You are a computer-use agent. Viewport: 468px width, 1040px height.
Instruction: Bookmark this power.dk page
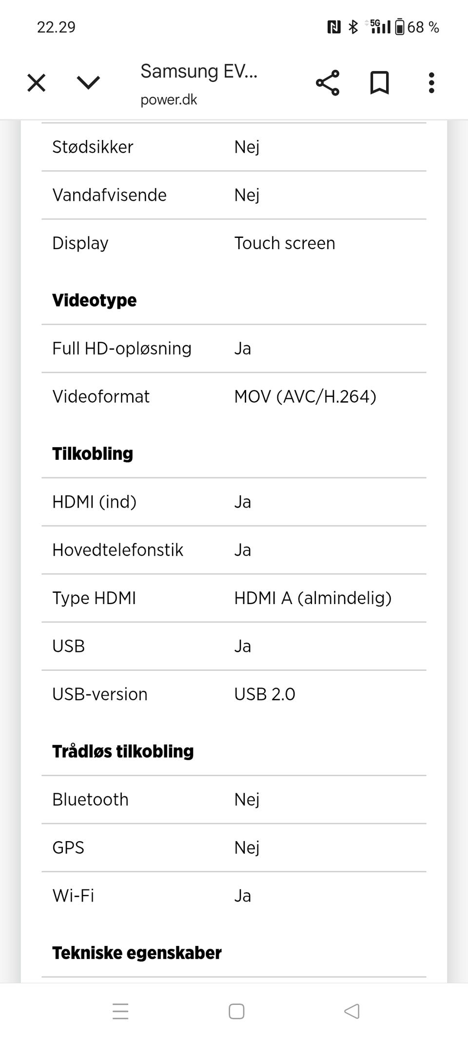coord(379,83)
